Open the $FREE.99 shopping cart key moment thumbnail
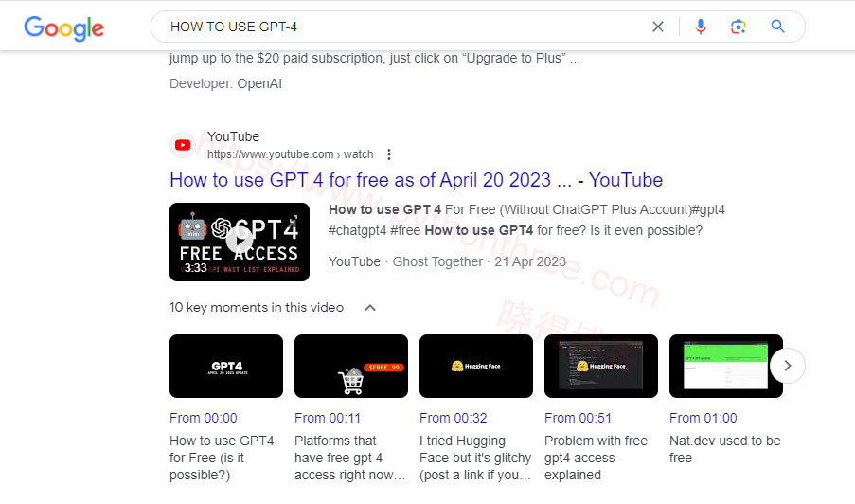This screenshot has height=504, width=855. point(351,366)
